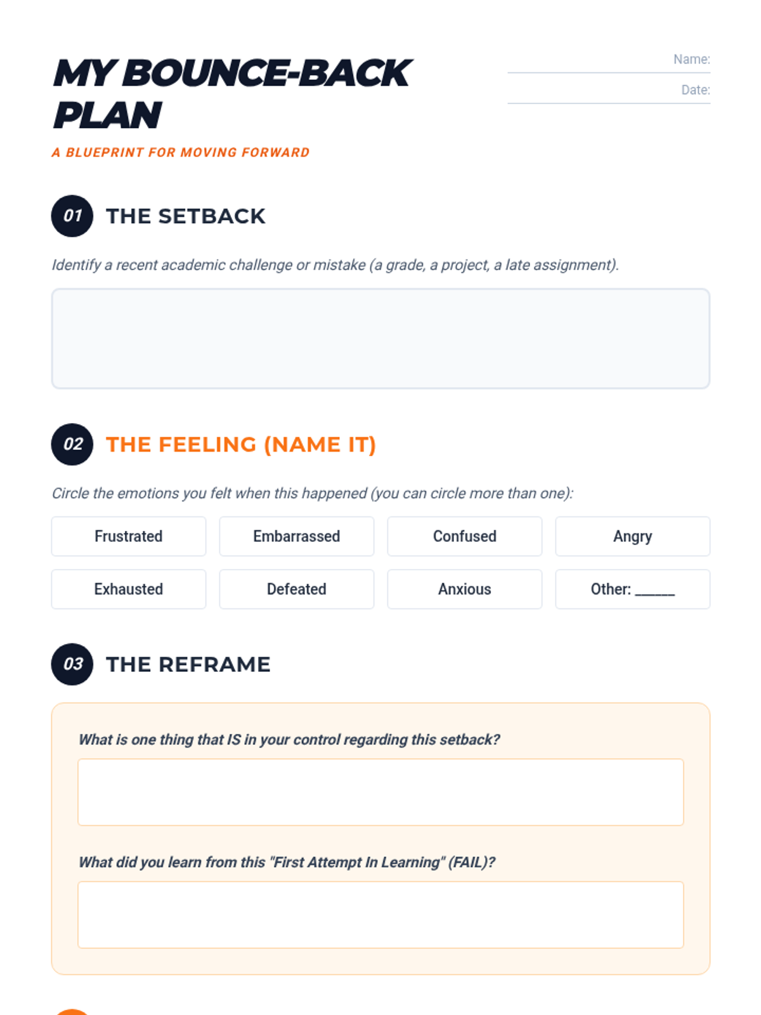Click the 02 section number badge
The width and height of the screenshot is (761, 1015).
[x=72, y=444]
